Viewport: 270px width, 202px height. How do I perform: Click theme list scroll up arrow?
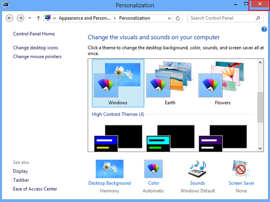260,63
